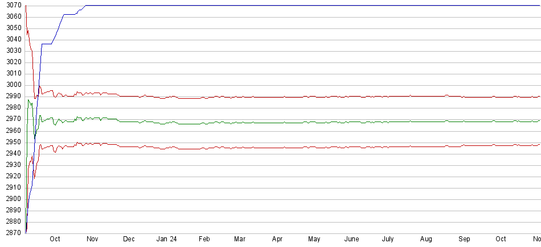Image resolution: width=541 pixels, height=247 pixels.
Task: Select the Feb label on the time axis
Action: click(204, 240)
